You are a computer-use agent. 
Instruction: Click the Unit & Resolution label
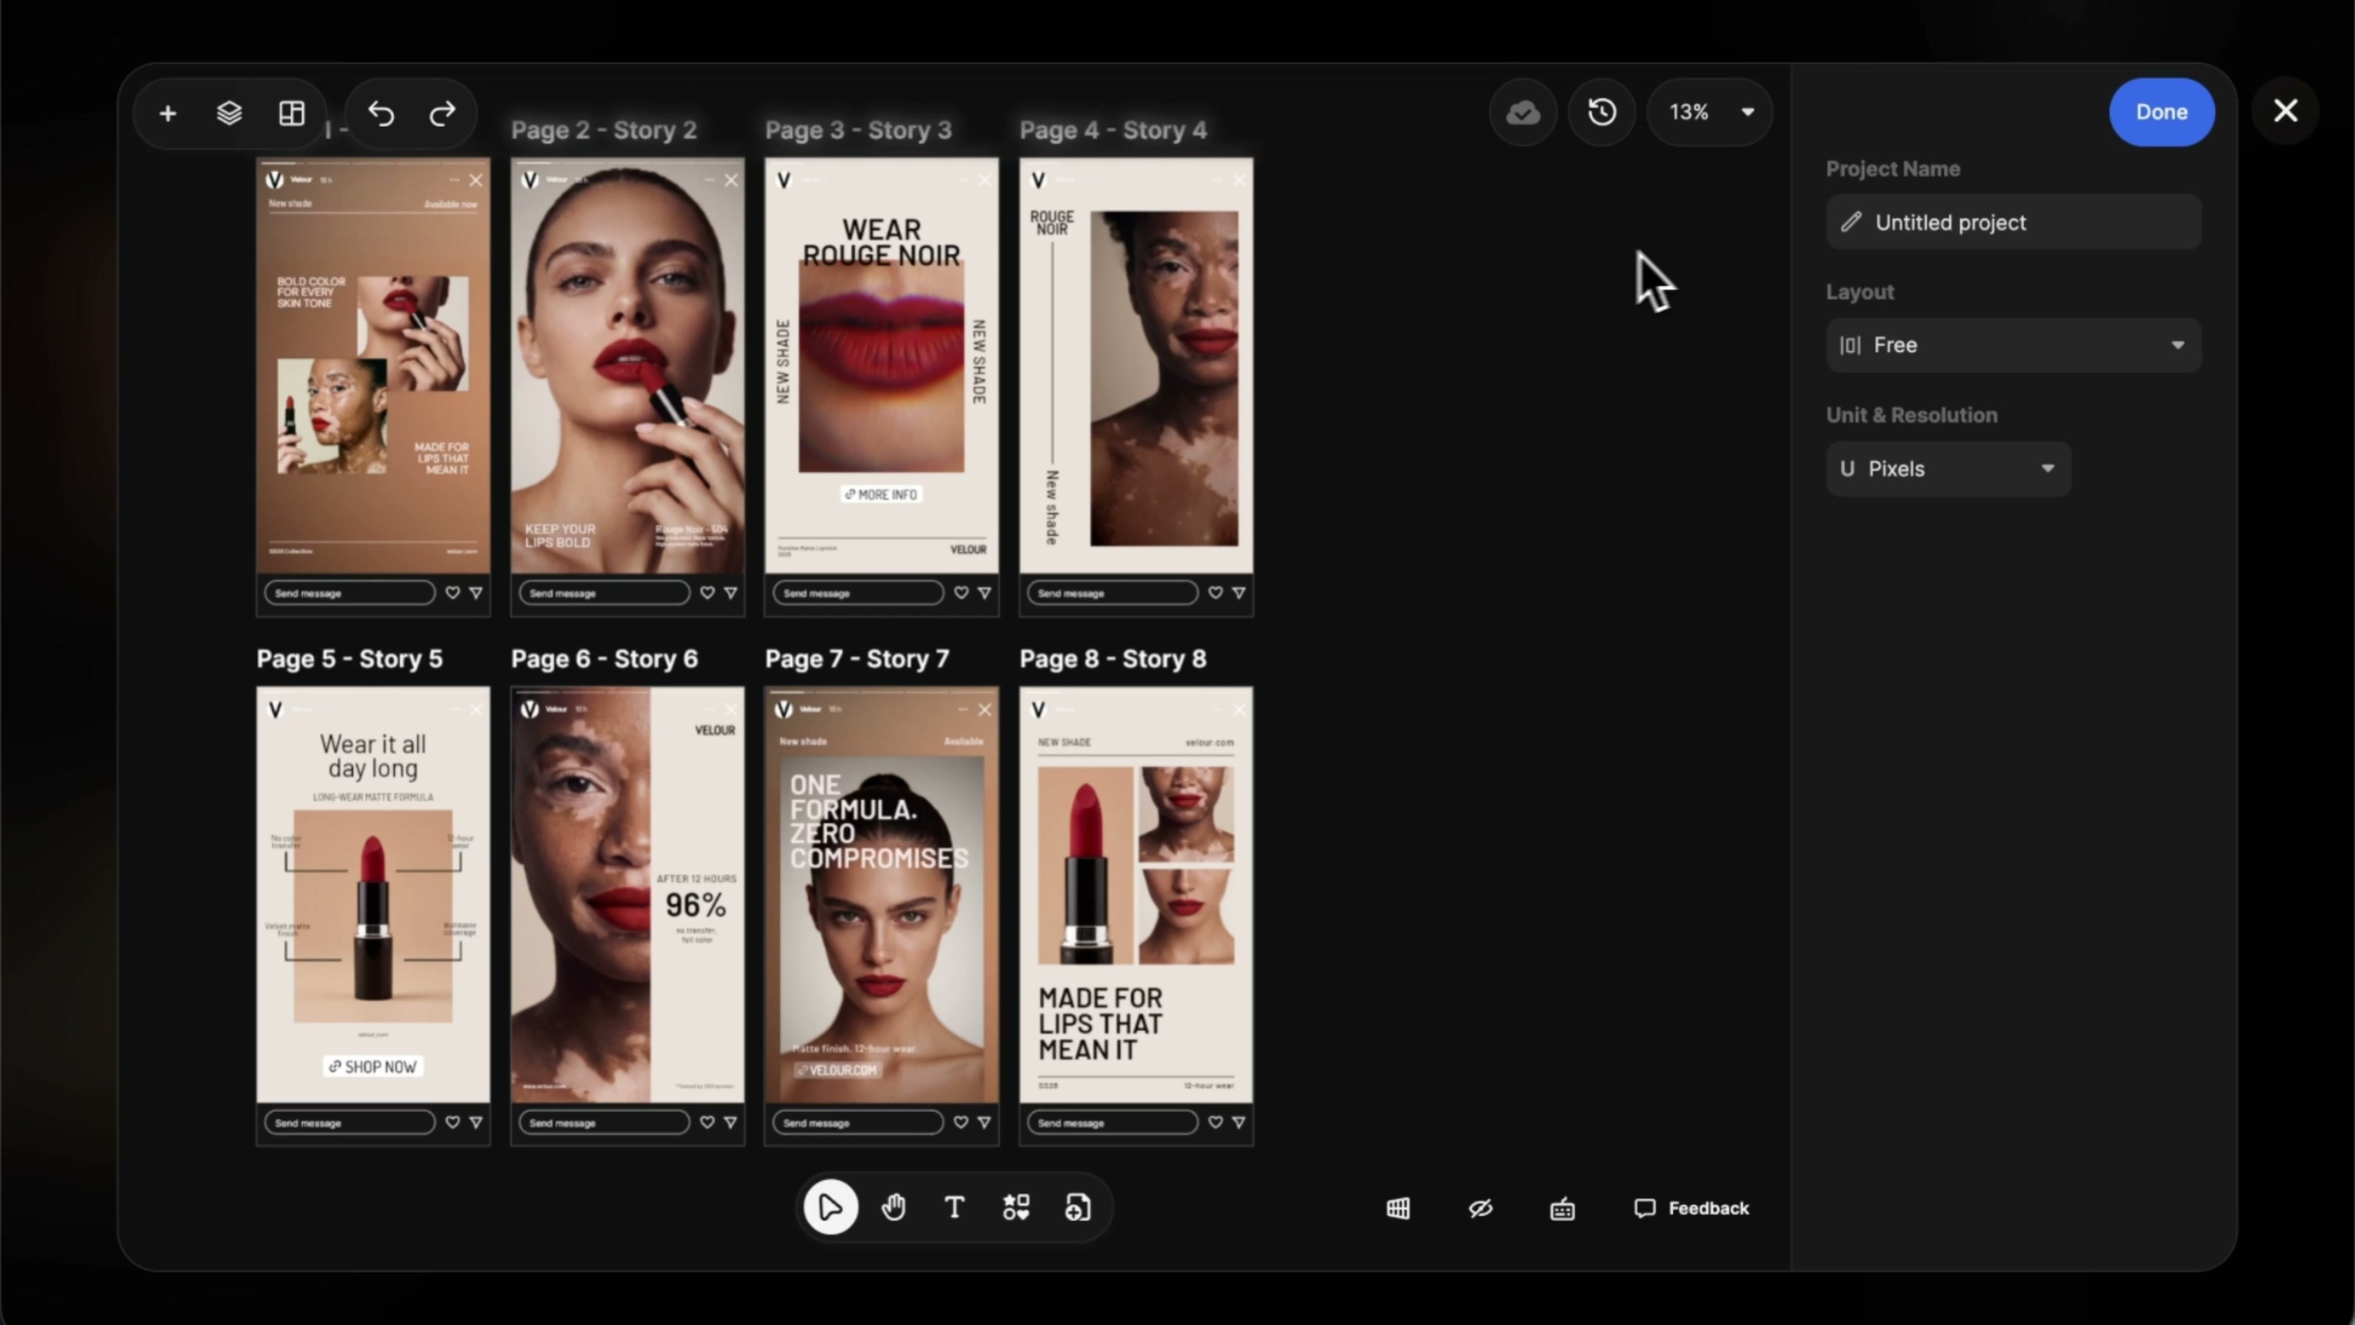1912,415
